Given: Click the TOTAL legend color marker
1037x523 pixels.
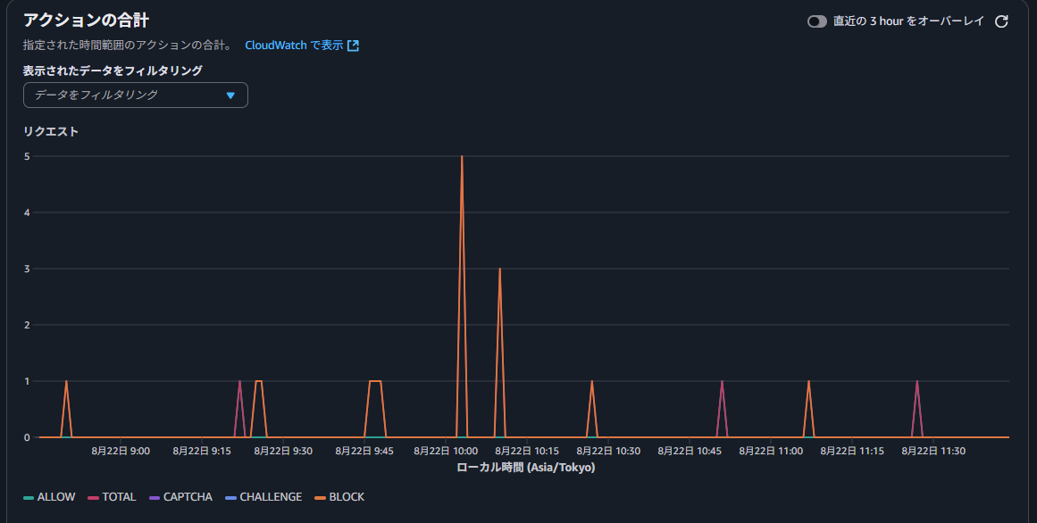Looking at the screenshot, I should pyautogui.click(x=93, y=497).
